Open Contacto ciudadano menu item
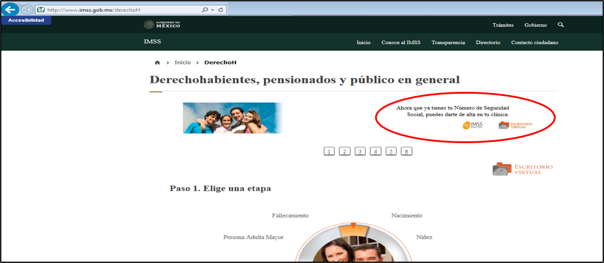The image size is (604, 263). coord(535,42)
